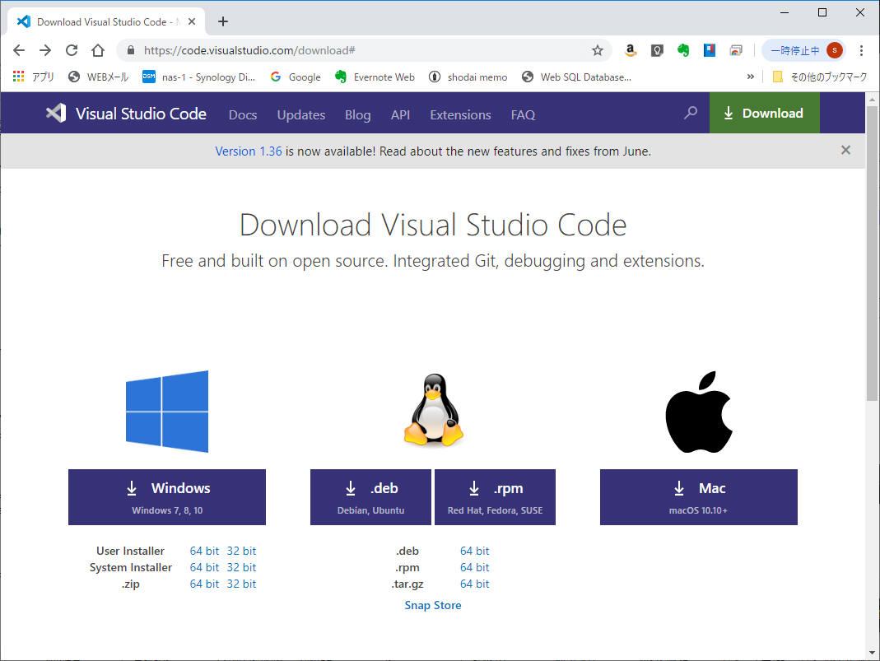The image size is (880, 661).
Task: Open the Extensions page in the navbar
Action: click(x=460, y=115)
